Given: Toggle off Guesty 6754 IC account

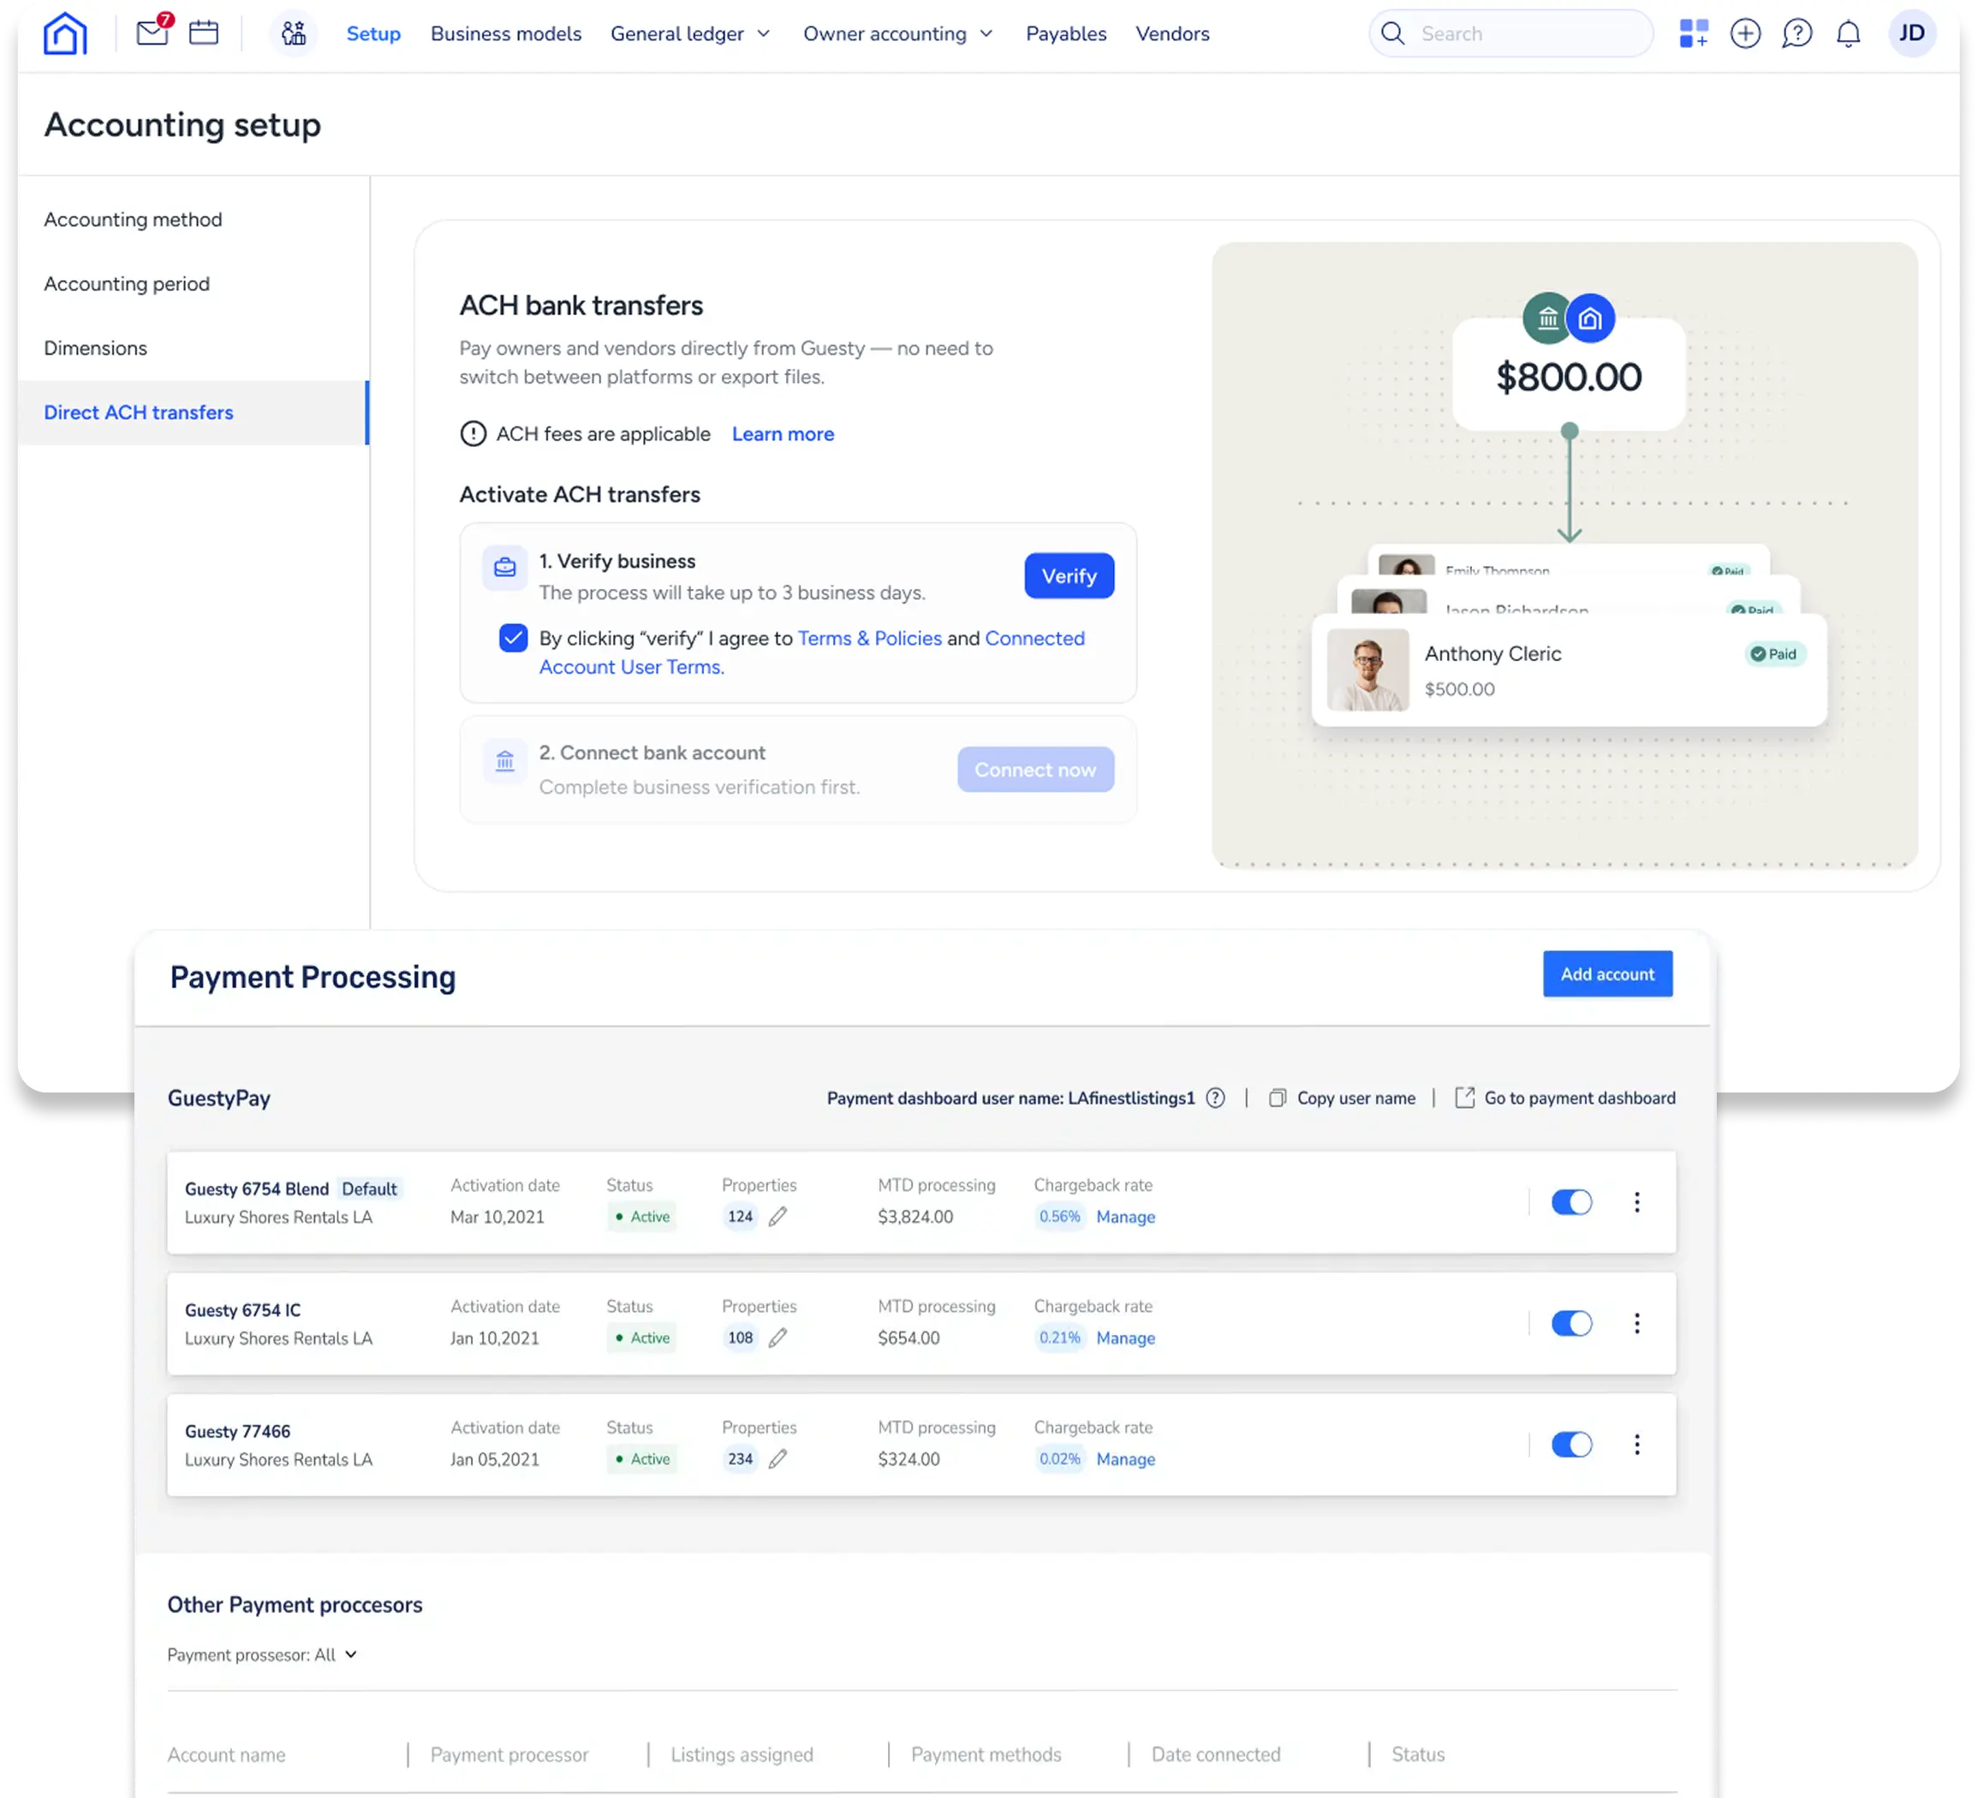Looking at the screenshot, I should click(1572, 1323).
